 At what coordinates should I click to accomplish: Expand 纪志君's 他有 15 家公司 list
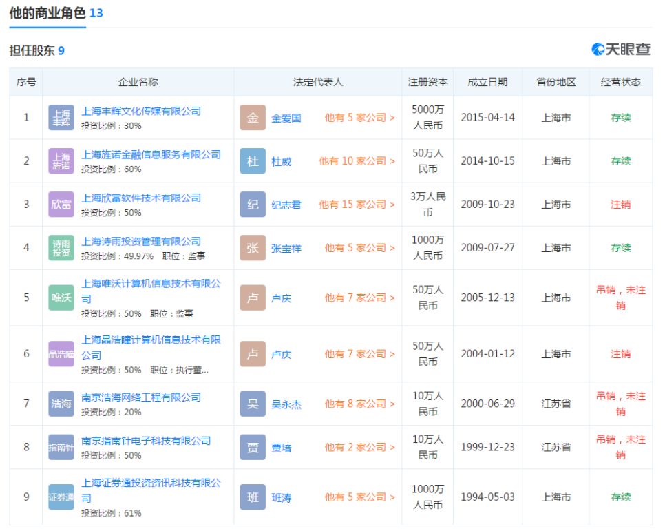pos(357,205)
